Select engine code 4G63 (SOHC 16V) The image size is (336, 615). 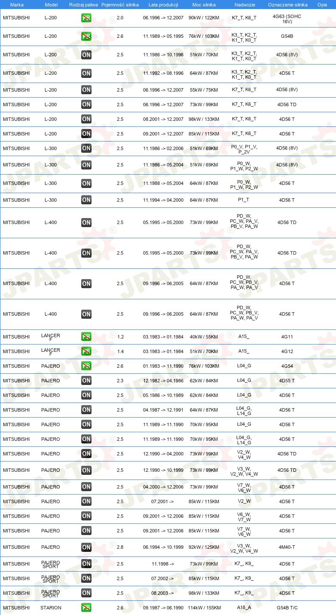click(x=287, y=18)
